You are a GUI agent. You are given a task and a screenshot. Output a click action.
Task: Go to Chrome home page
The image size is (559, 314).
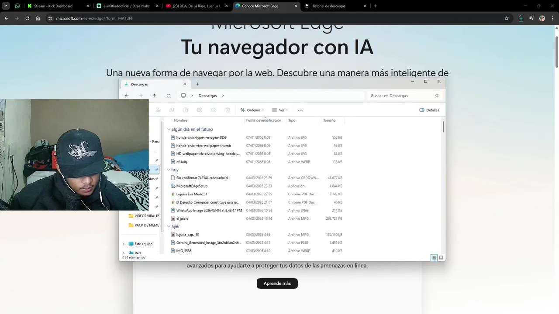point(38,18)
